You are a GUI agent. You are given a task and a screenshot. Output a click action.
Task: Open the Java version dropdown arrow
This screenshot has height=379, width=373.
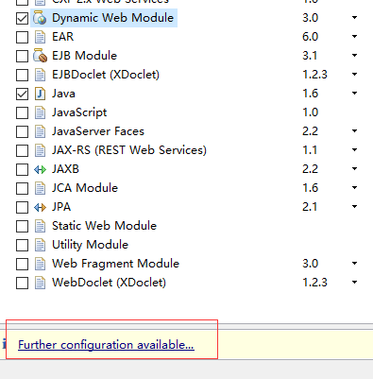(354, 94)
